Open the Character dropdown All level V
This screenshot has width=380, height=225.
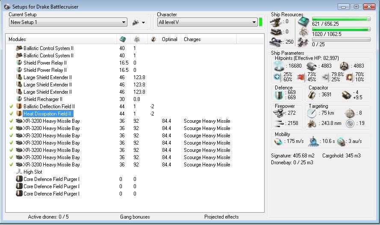pyautogui.click(x=207, y=22)
